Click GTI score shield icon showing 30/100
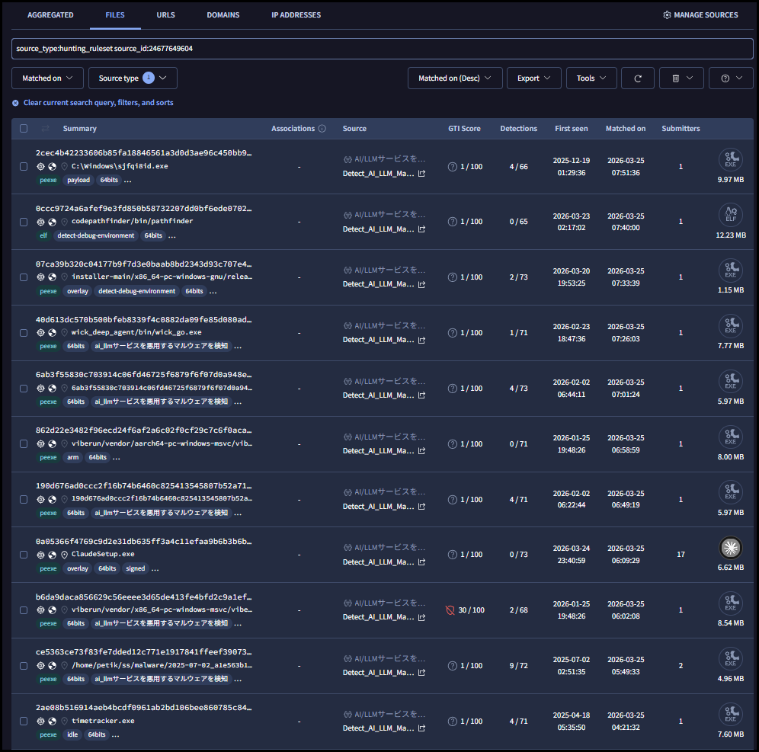Image resolution: width=759 pixels, height=752 pixels. pos(450,610)
